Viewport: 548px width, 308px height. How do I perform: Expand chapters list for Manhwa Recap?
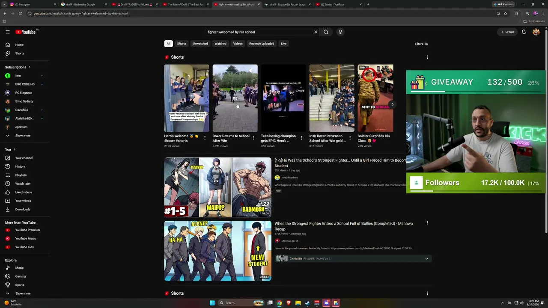coord(426,258)
